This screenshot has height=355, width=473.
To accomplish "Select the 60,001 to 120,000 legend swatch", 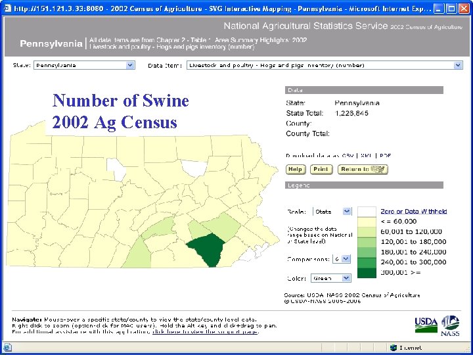I will pos(367,232).
